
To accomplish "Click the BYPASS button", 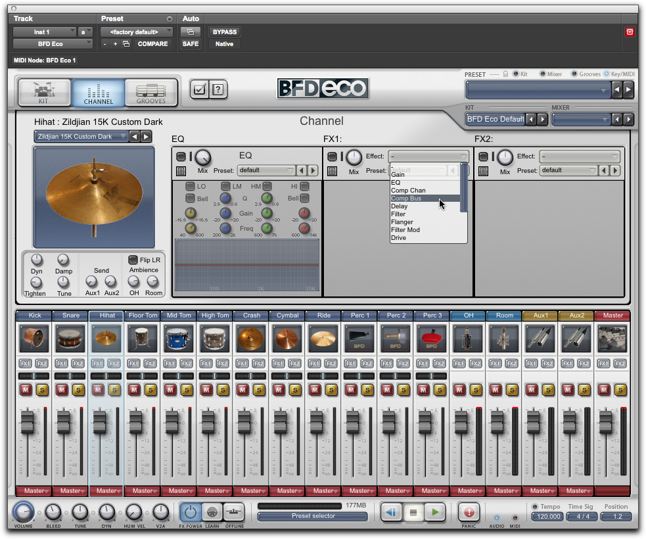I will click(x=225, y=32).
